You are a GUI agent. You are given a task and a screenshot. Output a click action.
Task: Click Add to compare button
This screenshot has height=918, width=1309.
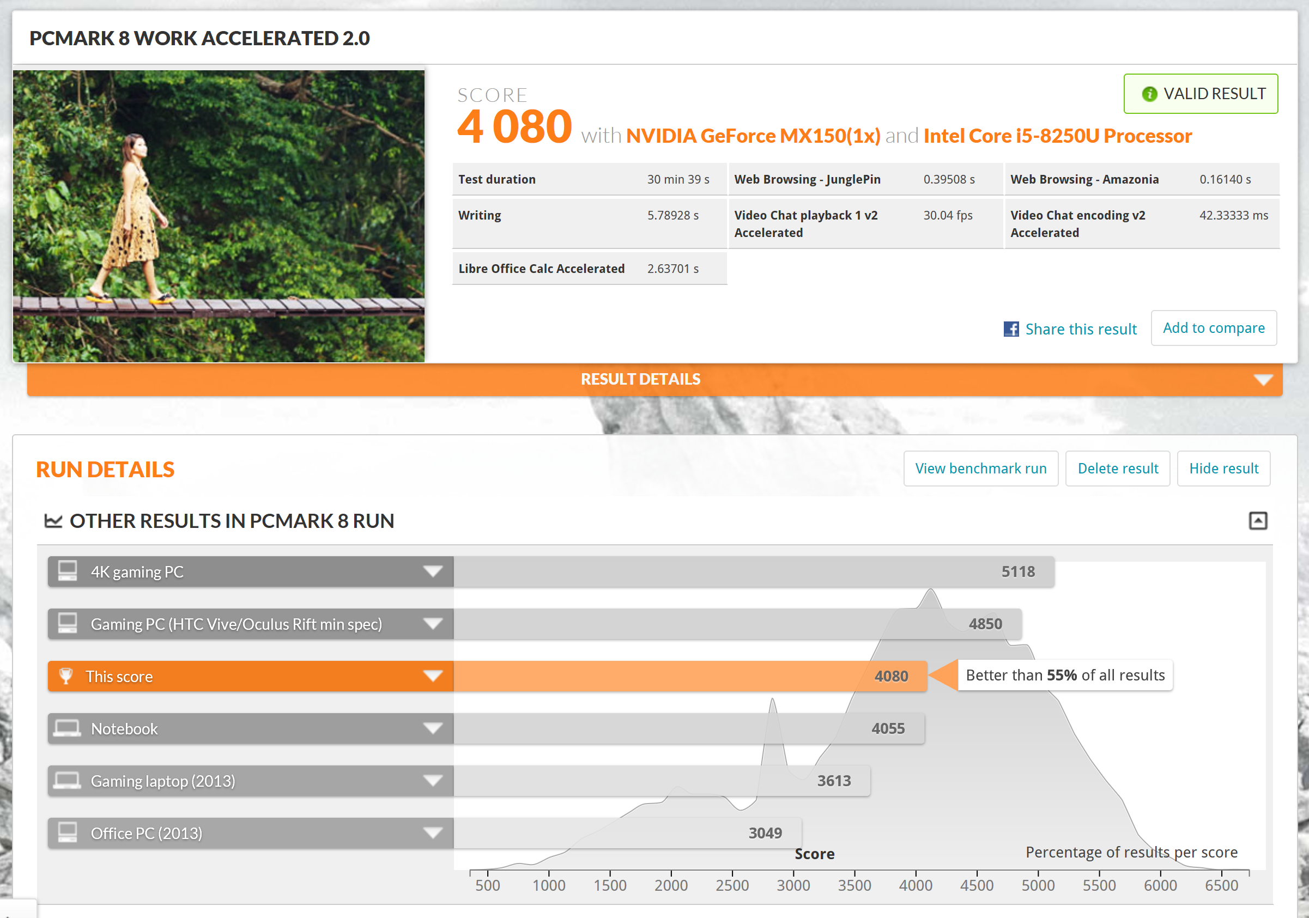[x=1214, y=327]
